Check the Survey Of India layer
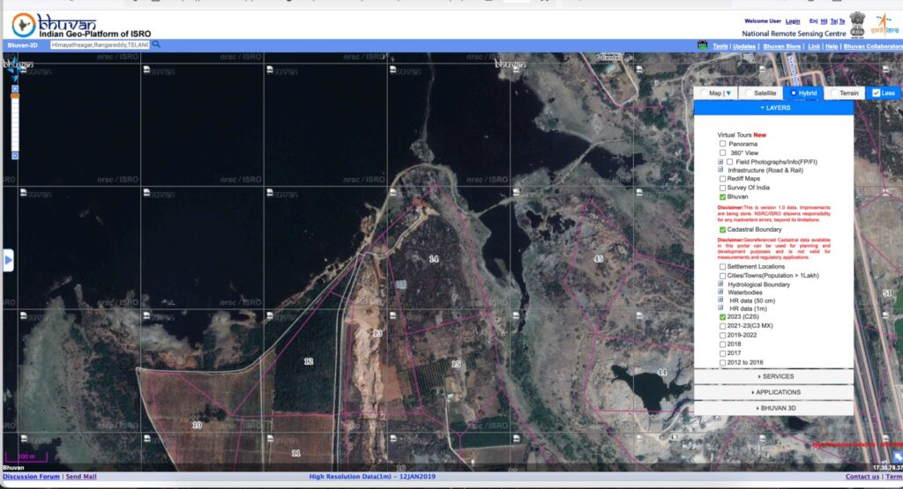This screenshot has width=903, height=489. click(x=722, y=188)
